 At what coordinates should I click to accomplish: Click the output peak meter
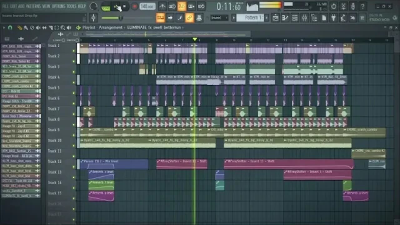pyautogui.click(x=270, y=5)
